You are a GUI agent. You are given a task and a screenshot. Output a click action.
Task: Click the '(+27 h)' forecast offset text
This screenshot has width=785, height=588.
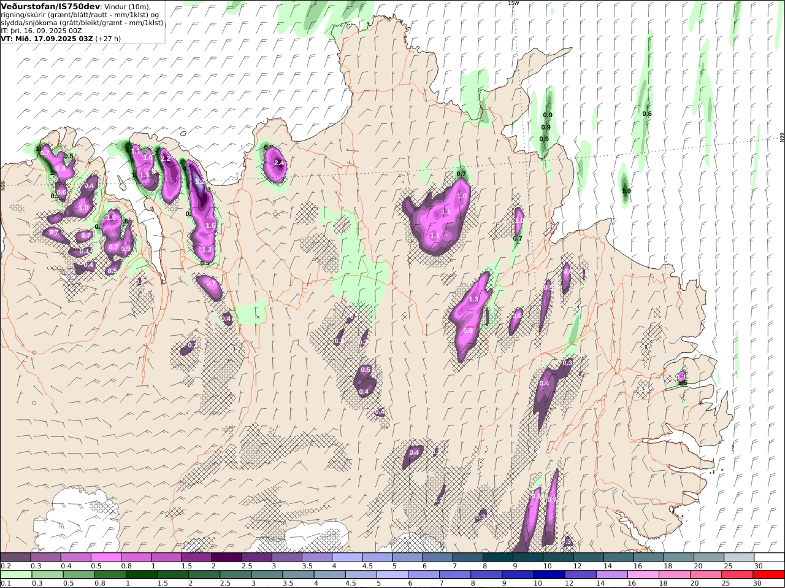point(107,38)
